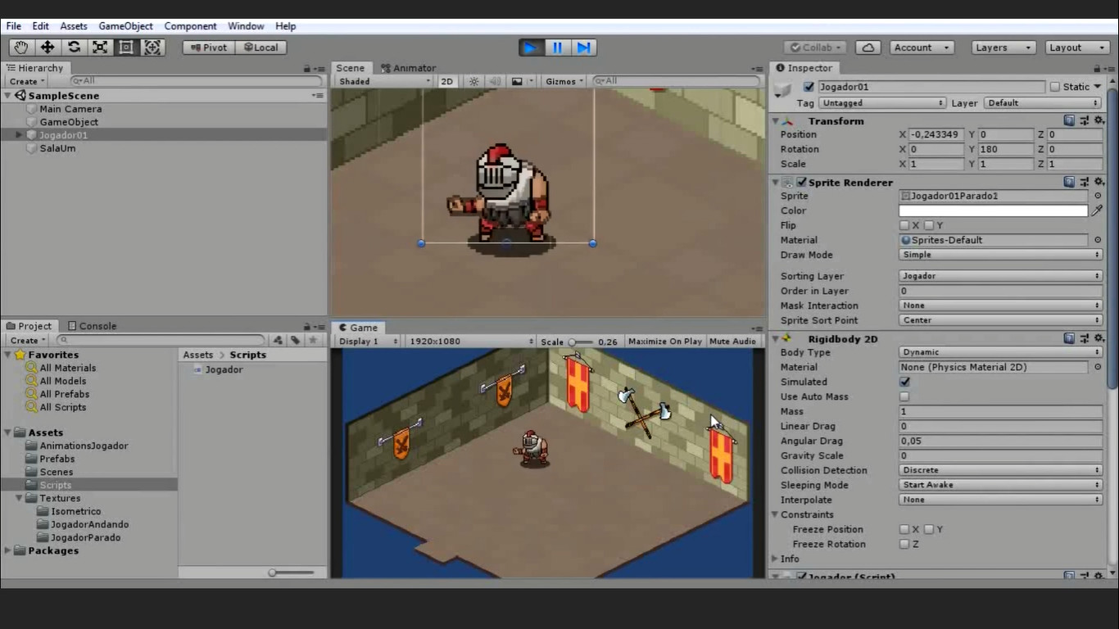The image size is (1119, 629).
Task: Open the Sorting Layer dropdown
Action: click(x=1000, y=276)
